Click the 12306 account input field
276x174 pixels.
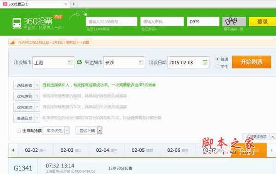[111, 22]
